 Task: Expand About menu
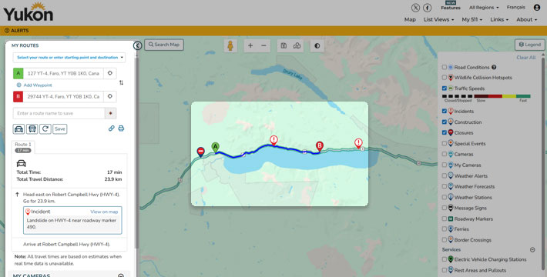pos(527,19)
